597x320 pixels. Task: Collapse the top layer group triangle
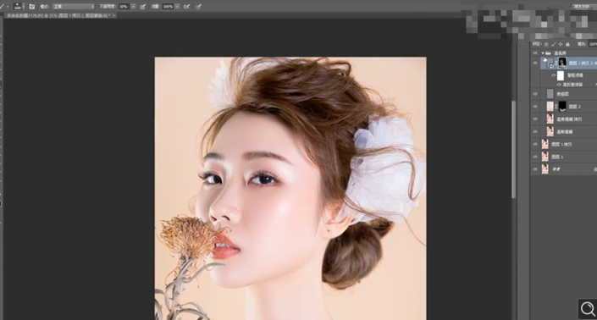(543, 52)
